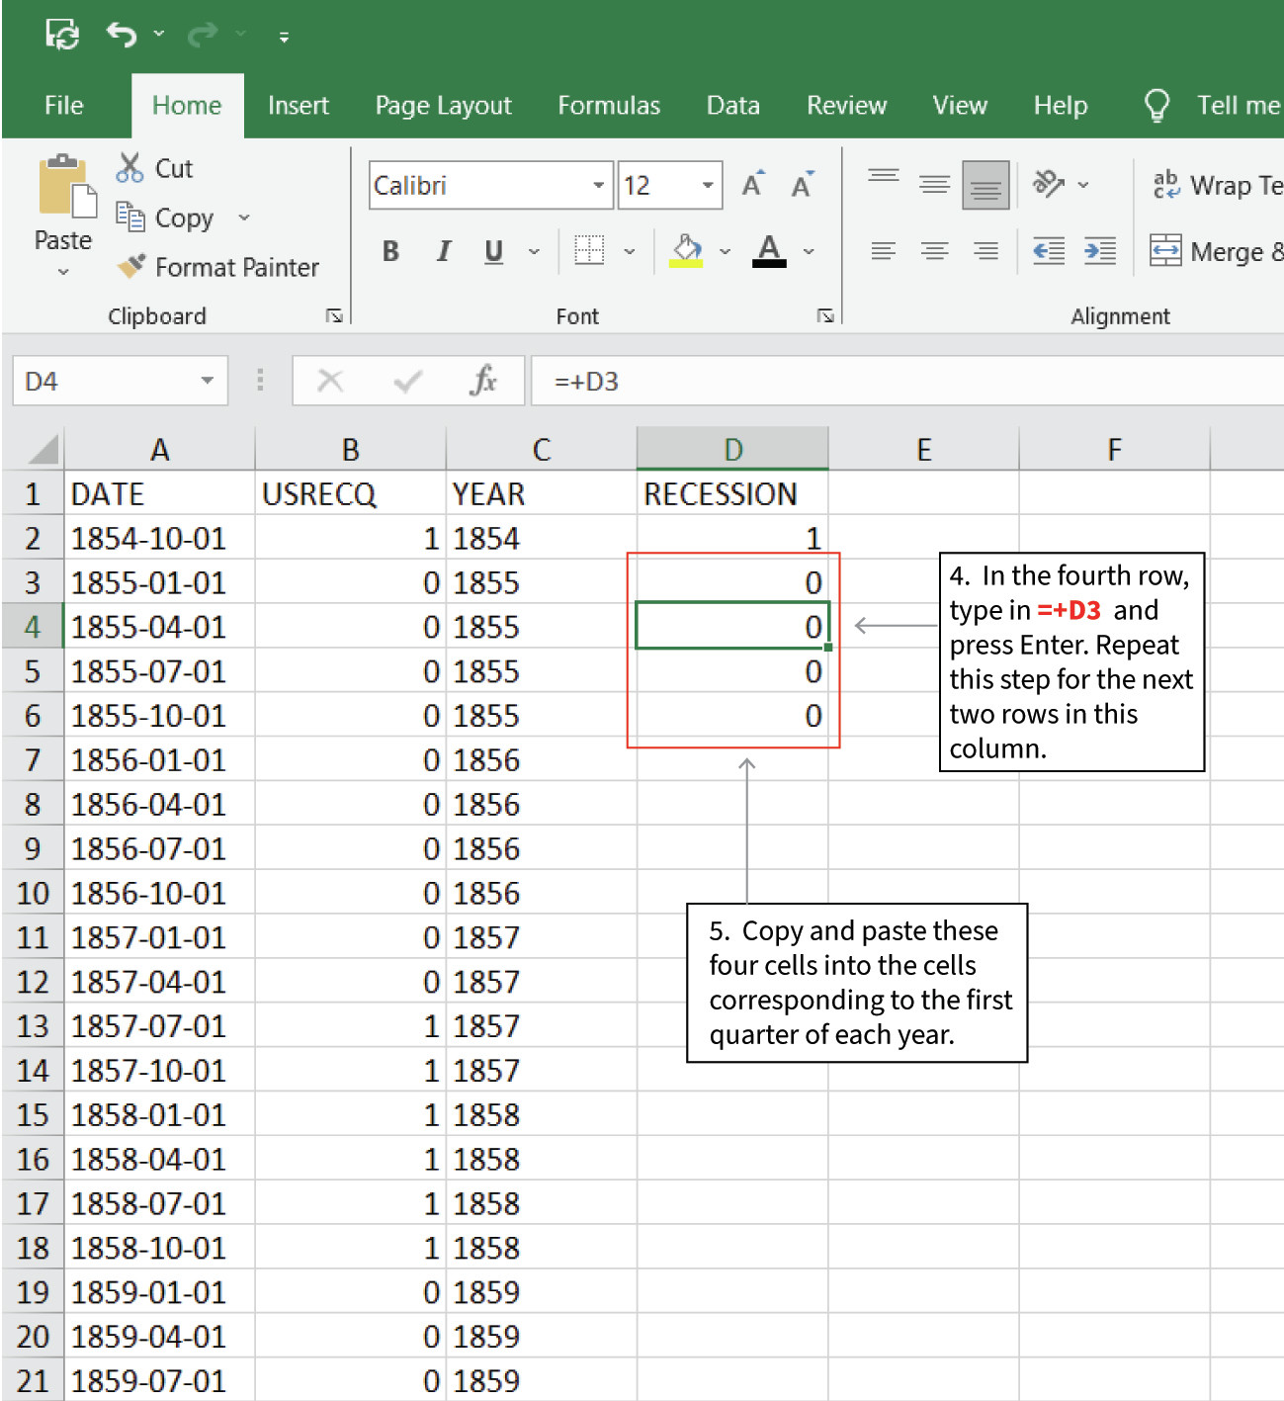Toggle underline formatting
Viewport: 1284px width, 1401px height.
tap(492, 251)
